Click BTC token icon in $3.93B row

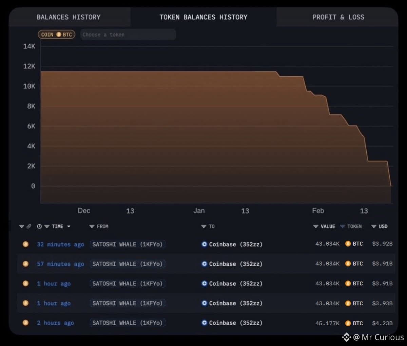348,303
